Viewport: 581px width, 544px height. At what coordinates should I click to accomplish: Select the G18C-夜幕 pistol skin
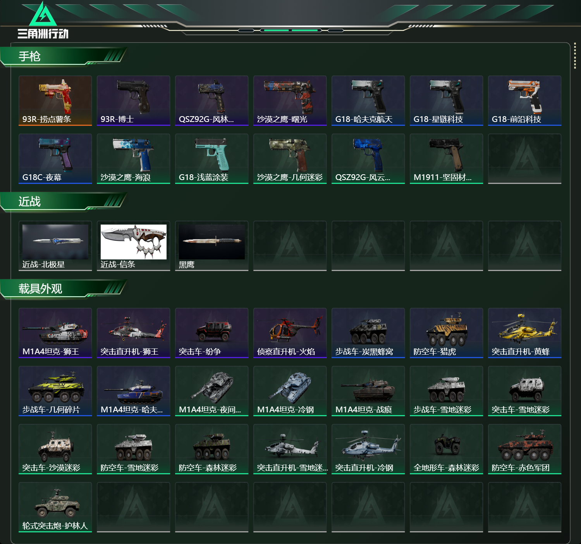click(55, 159)
